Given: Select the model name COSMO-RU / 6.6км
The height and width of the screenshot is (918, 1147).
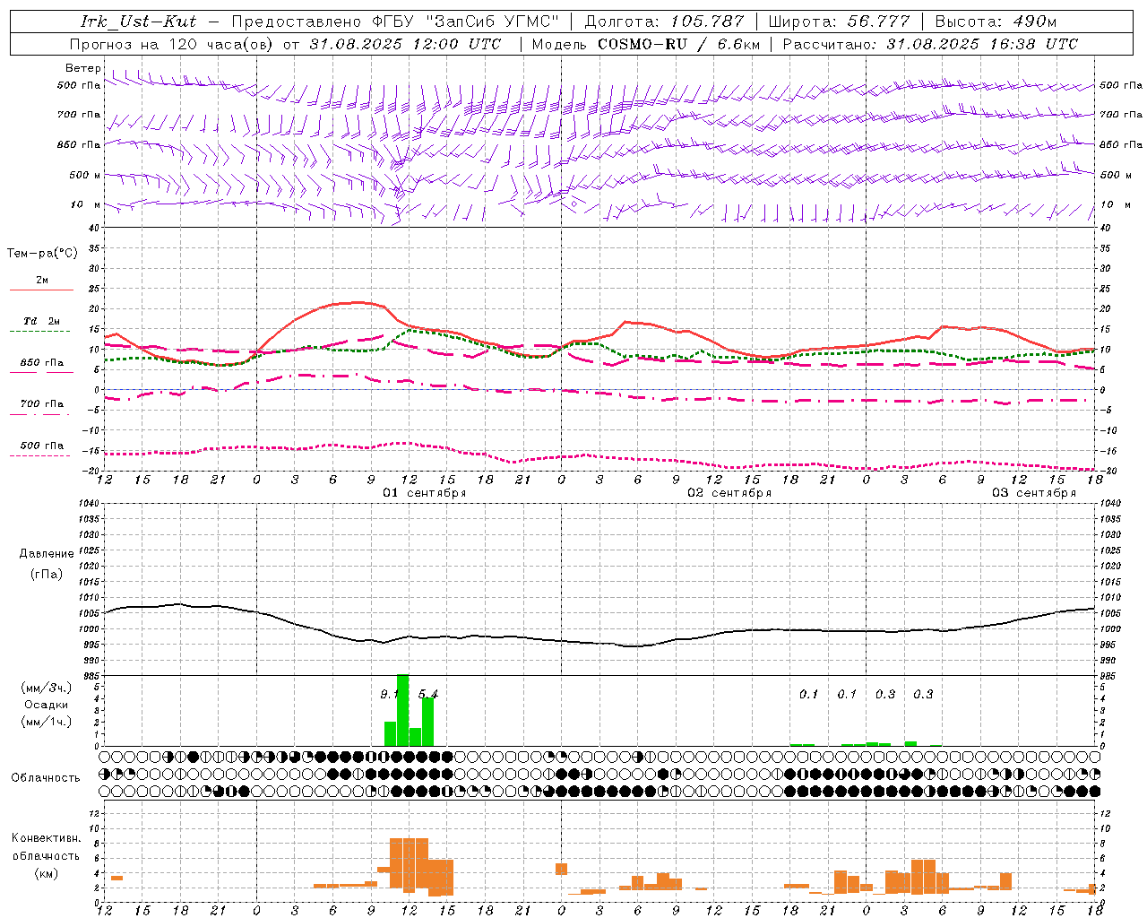Looking at the screenshot, I should pyautogui.click(x=678, y=44).
